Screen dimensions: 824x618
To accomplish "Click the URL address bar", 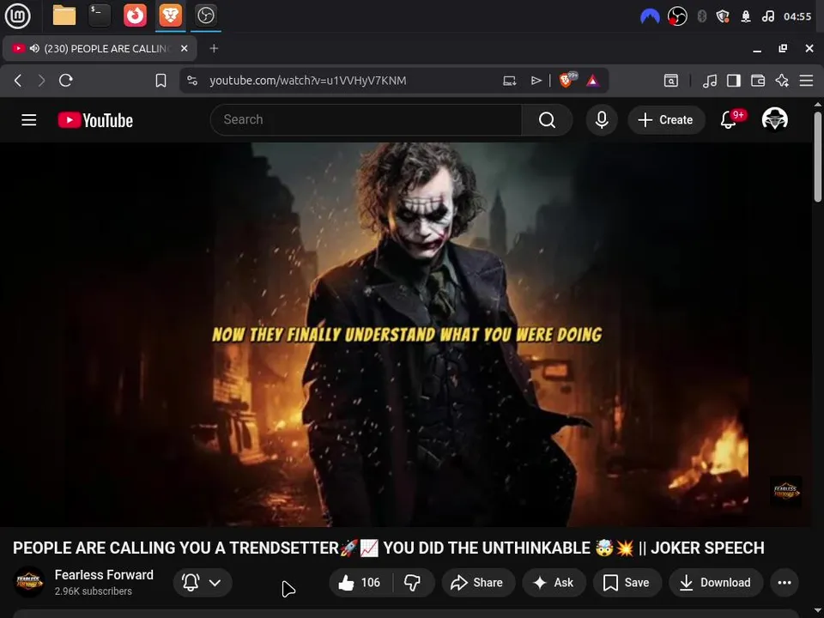I will point(308,81).
